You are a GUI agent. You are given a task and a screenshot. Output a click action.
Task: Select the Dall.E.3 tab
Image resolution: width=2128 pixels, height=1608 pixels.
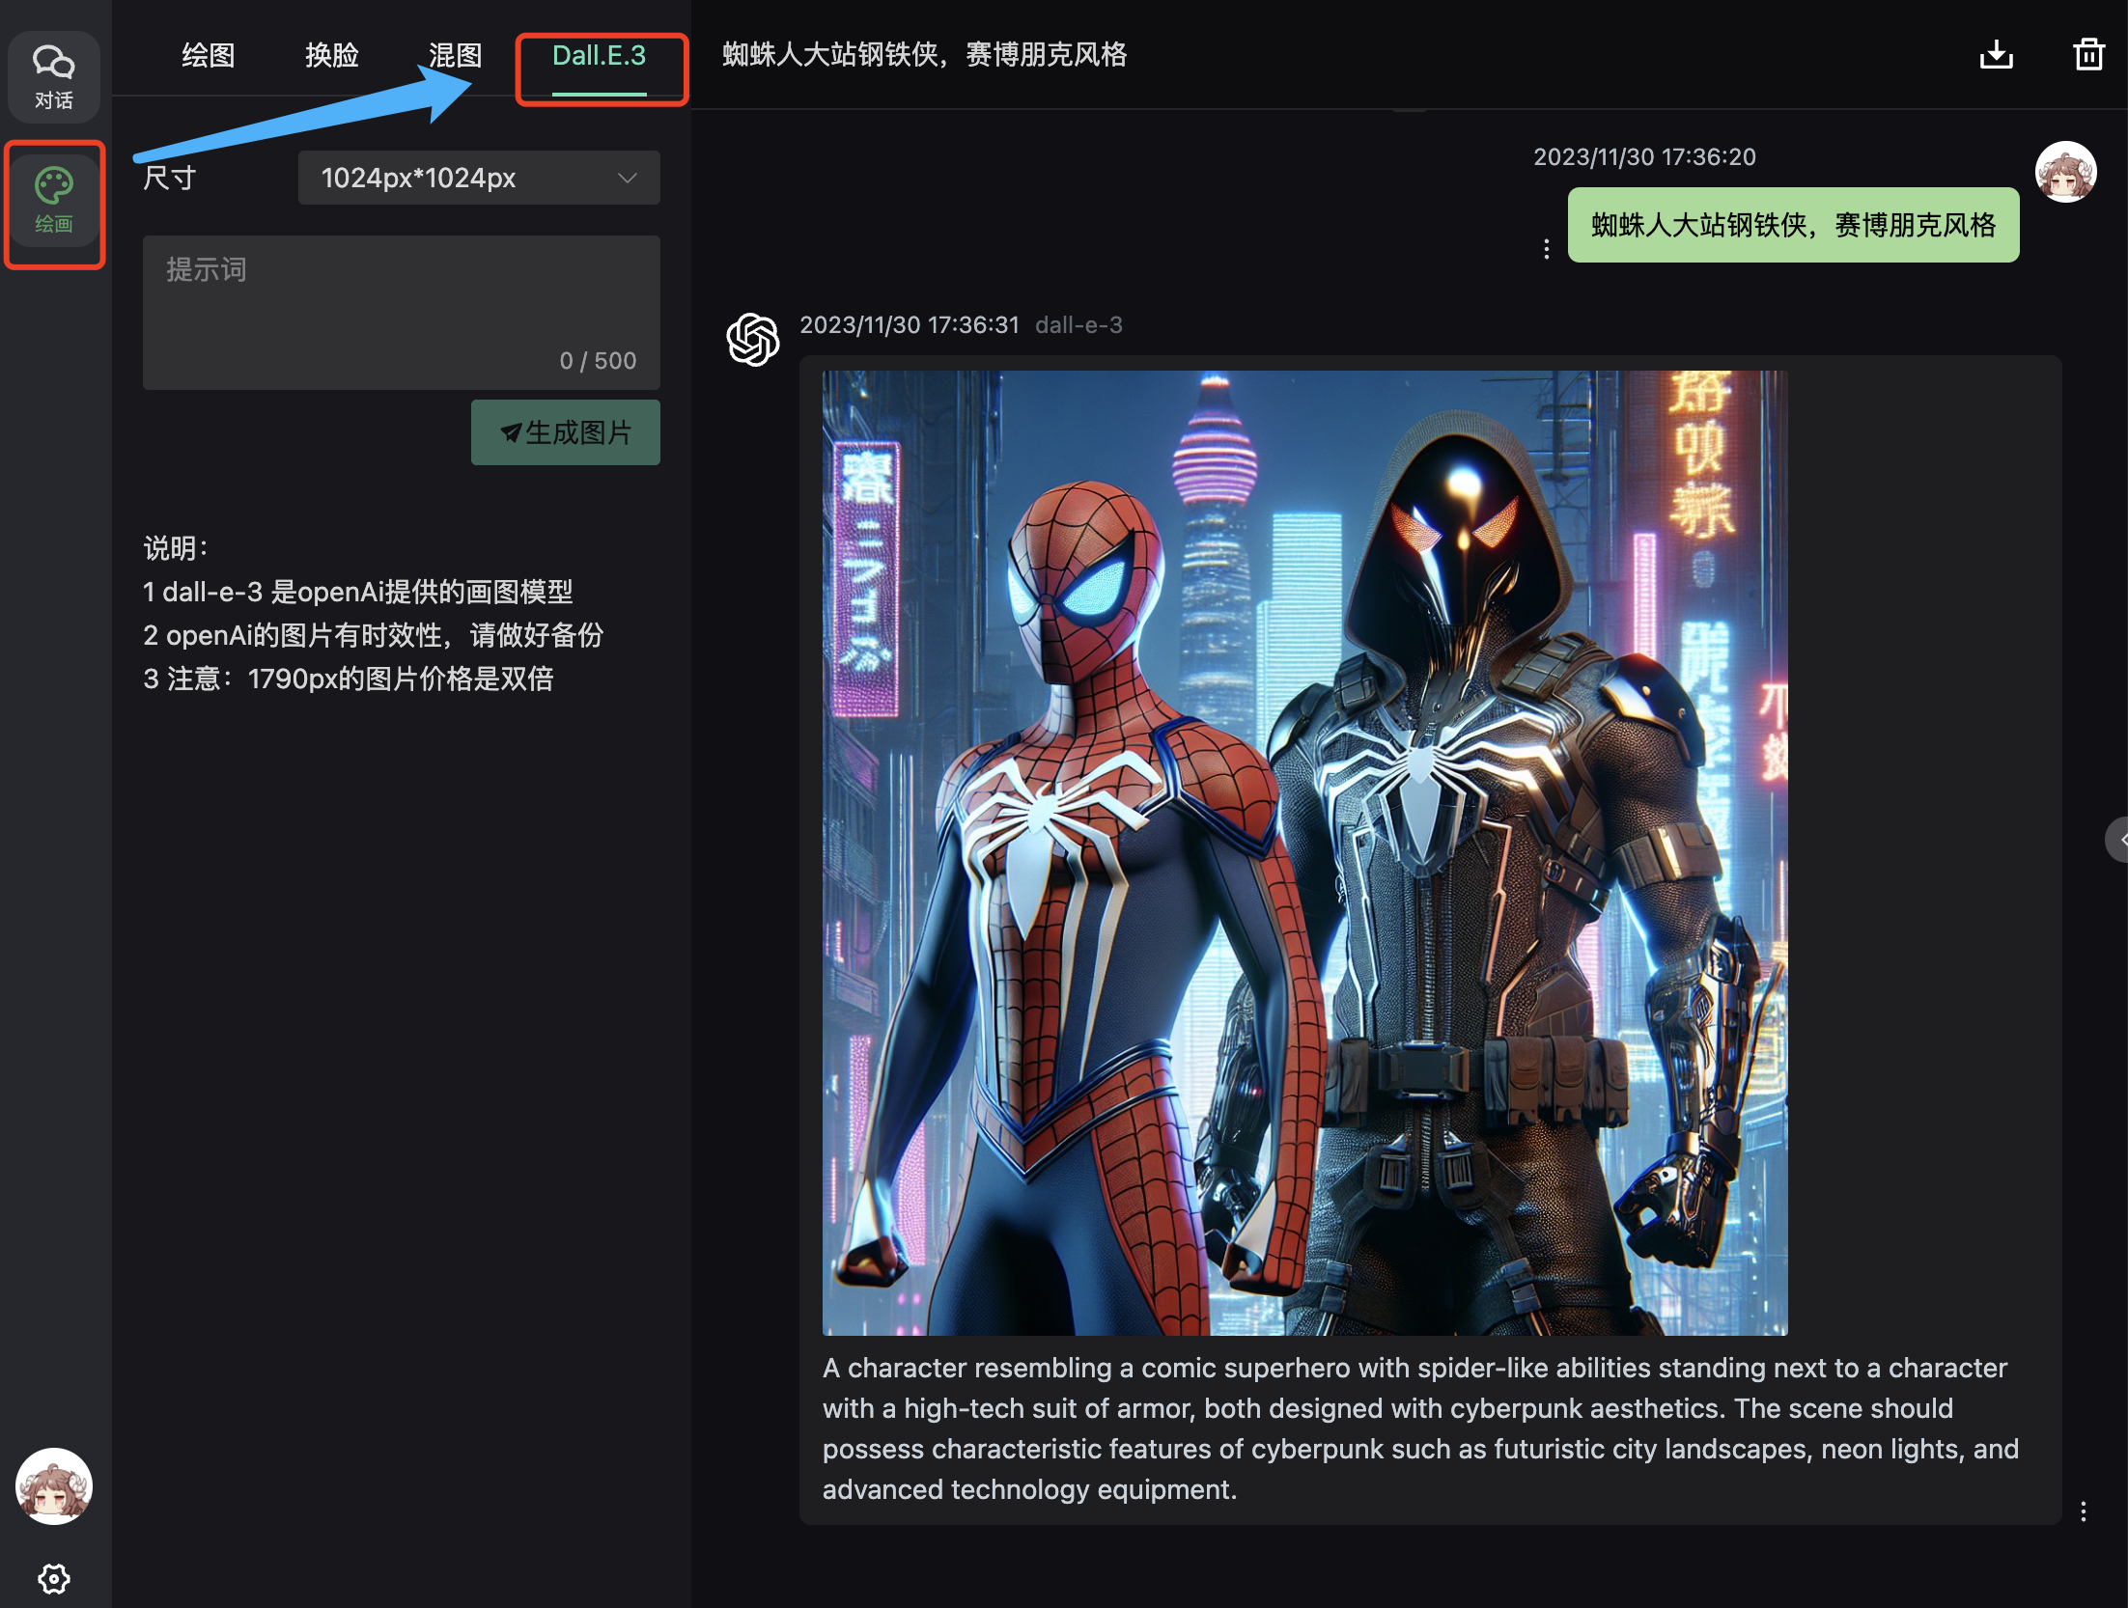pyautogui.click(x=599, y=56)
